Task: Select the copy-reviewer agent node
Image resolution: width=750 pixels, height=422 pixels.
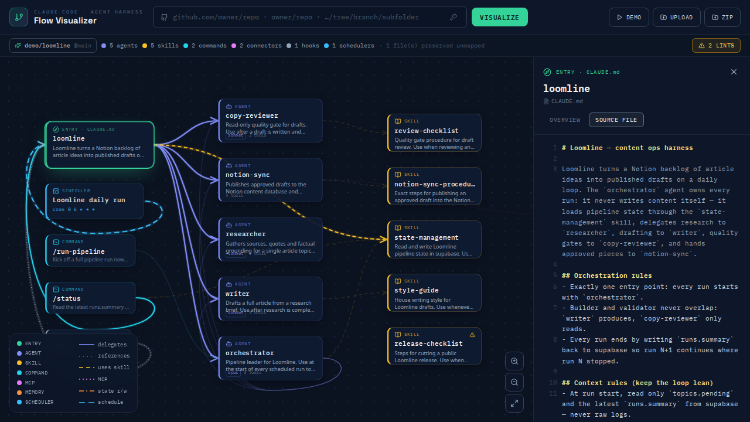Action: (270, 121)
